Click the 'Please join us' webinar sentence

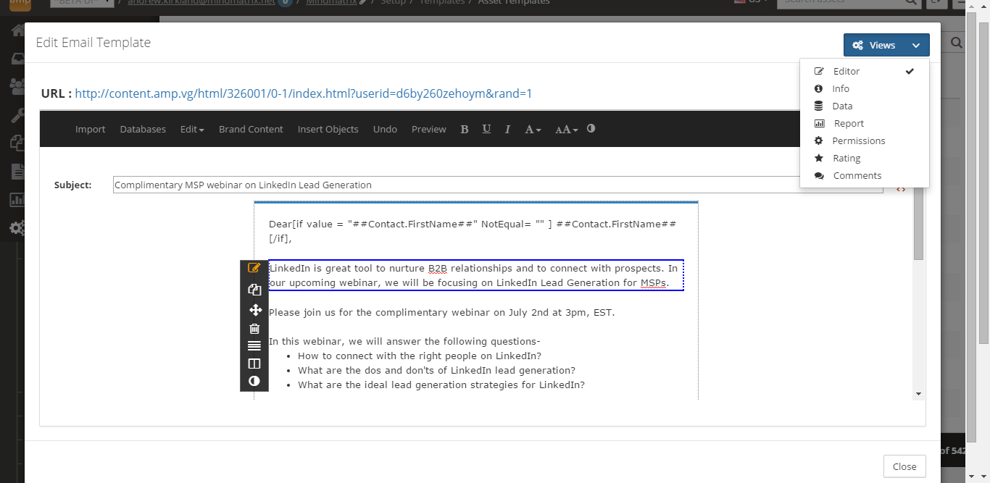click(x=441, y=313)
